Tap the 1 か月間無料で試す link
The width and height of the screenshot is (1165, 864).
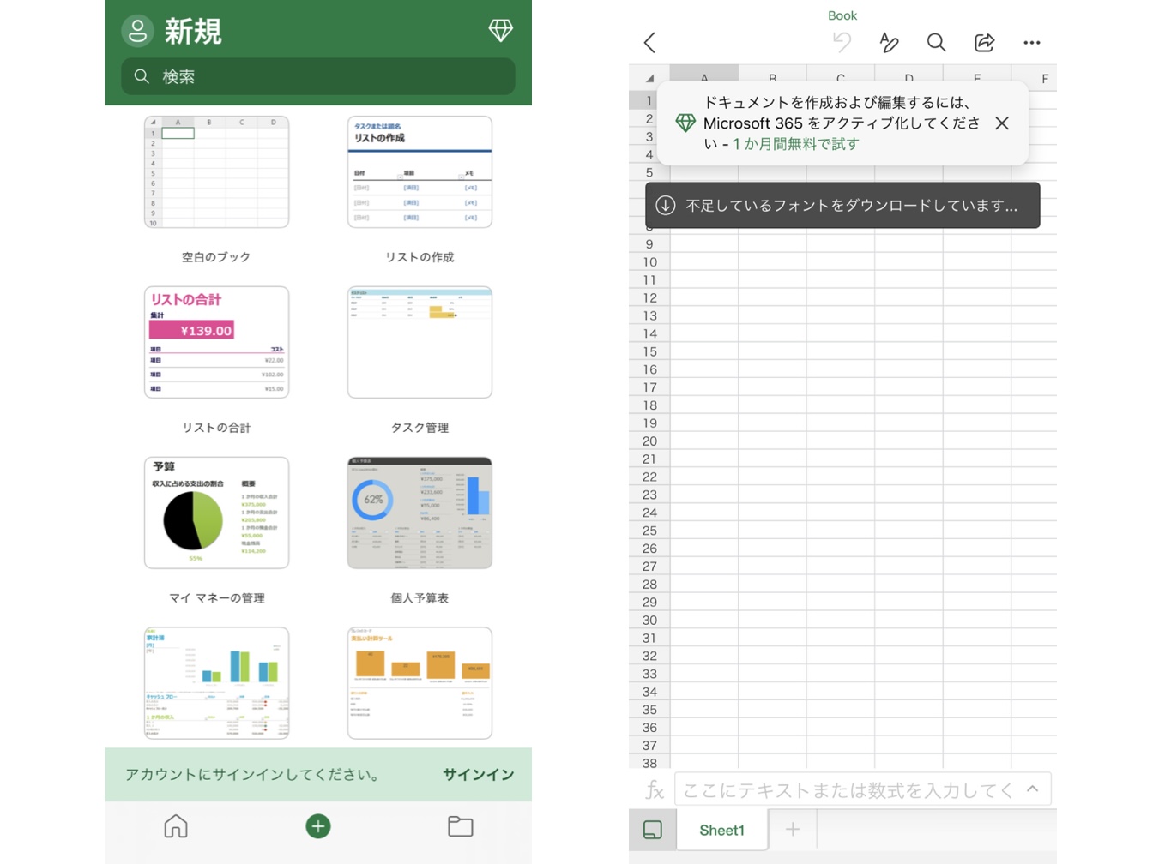pyautogui.click(x=796, y=144)
